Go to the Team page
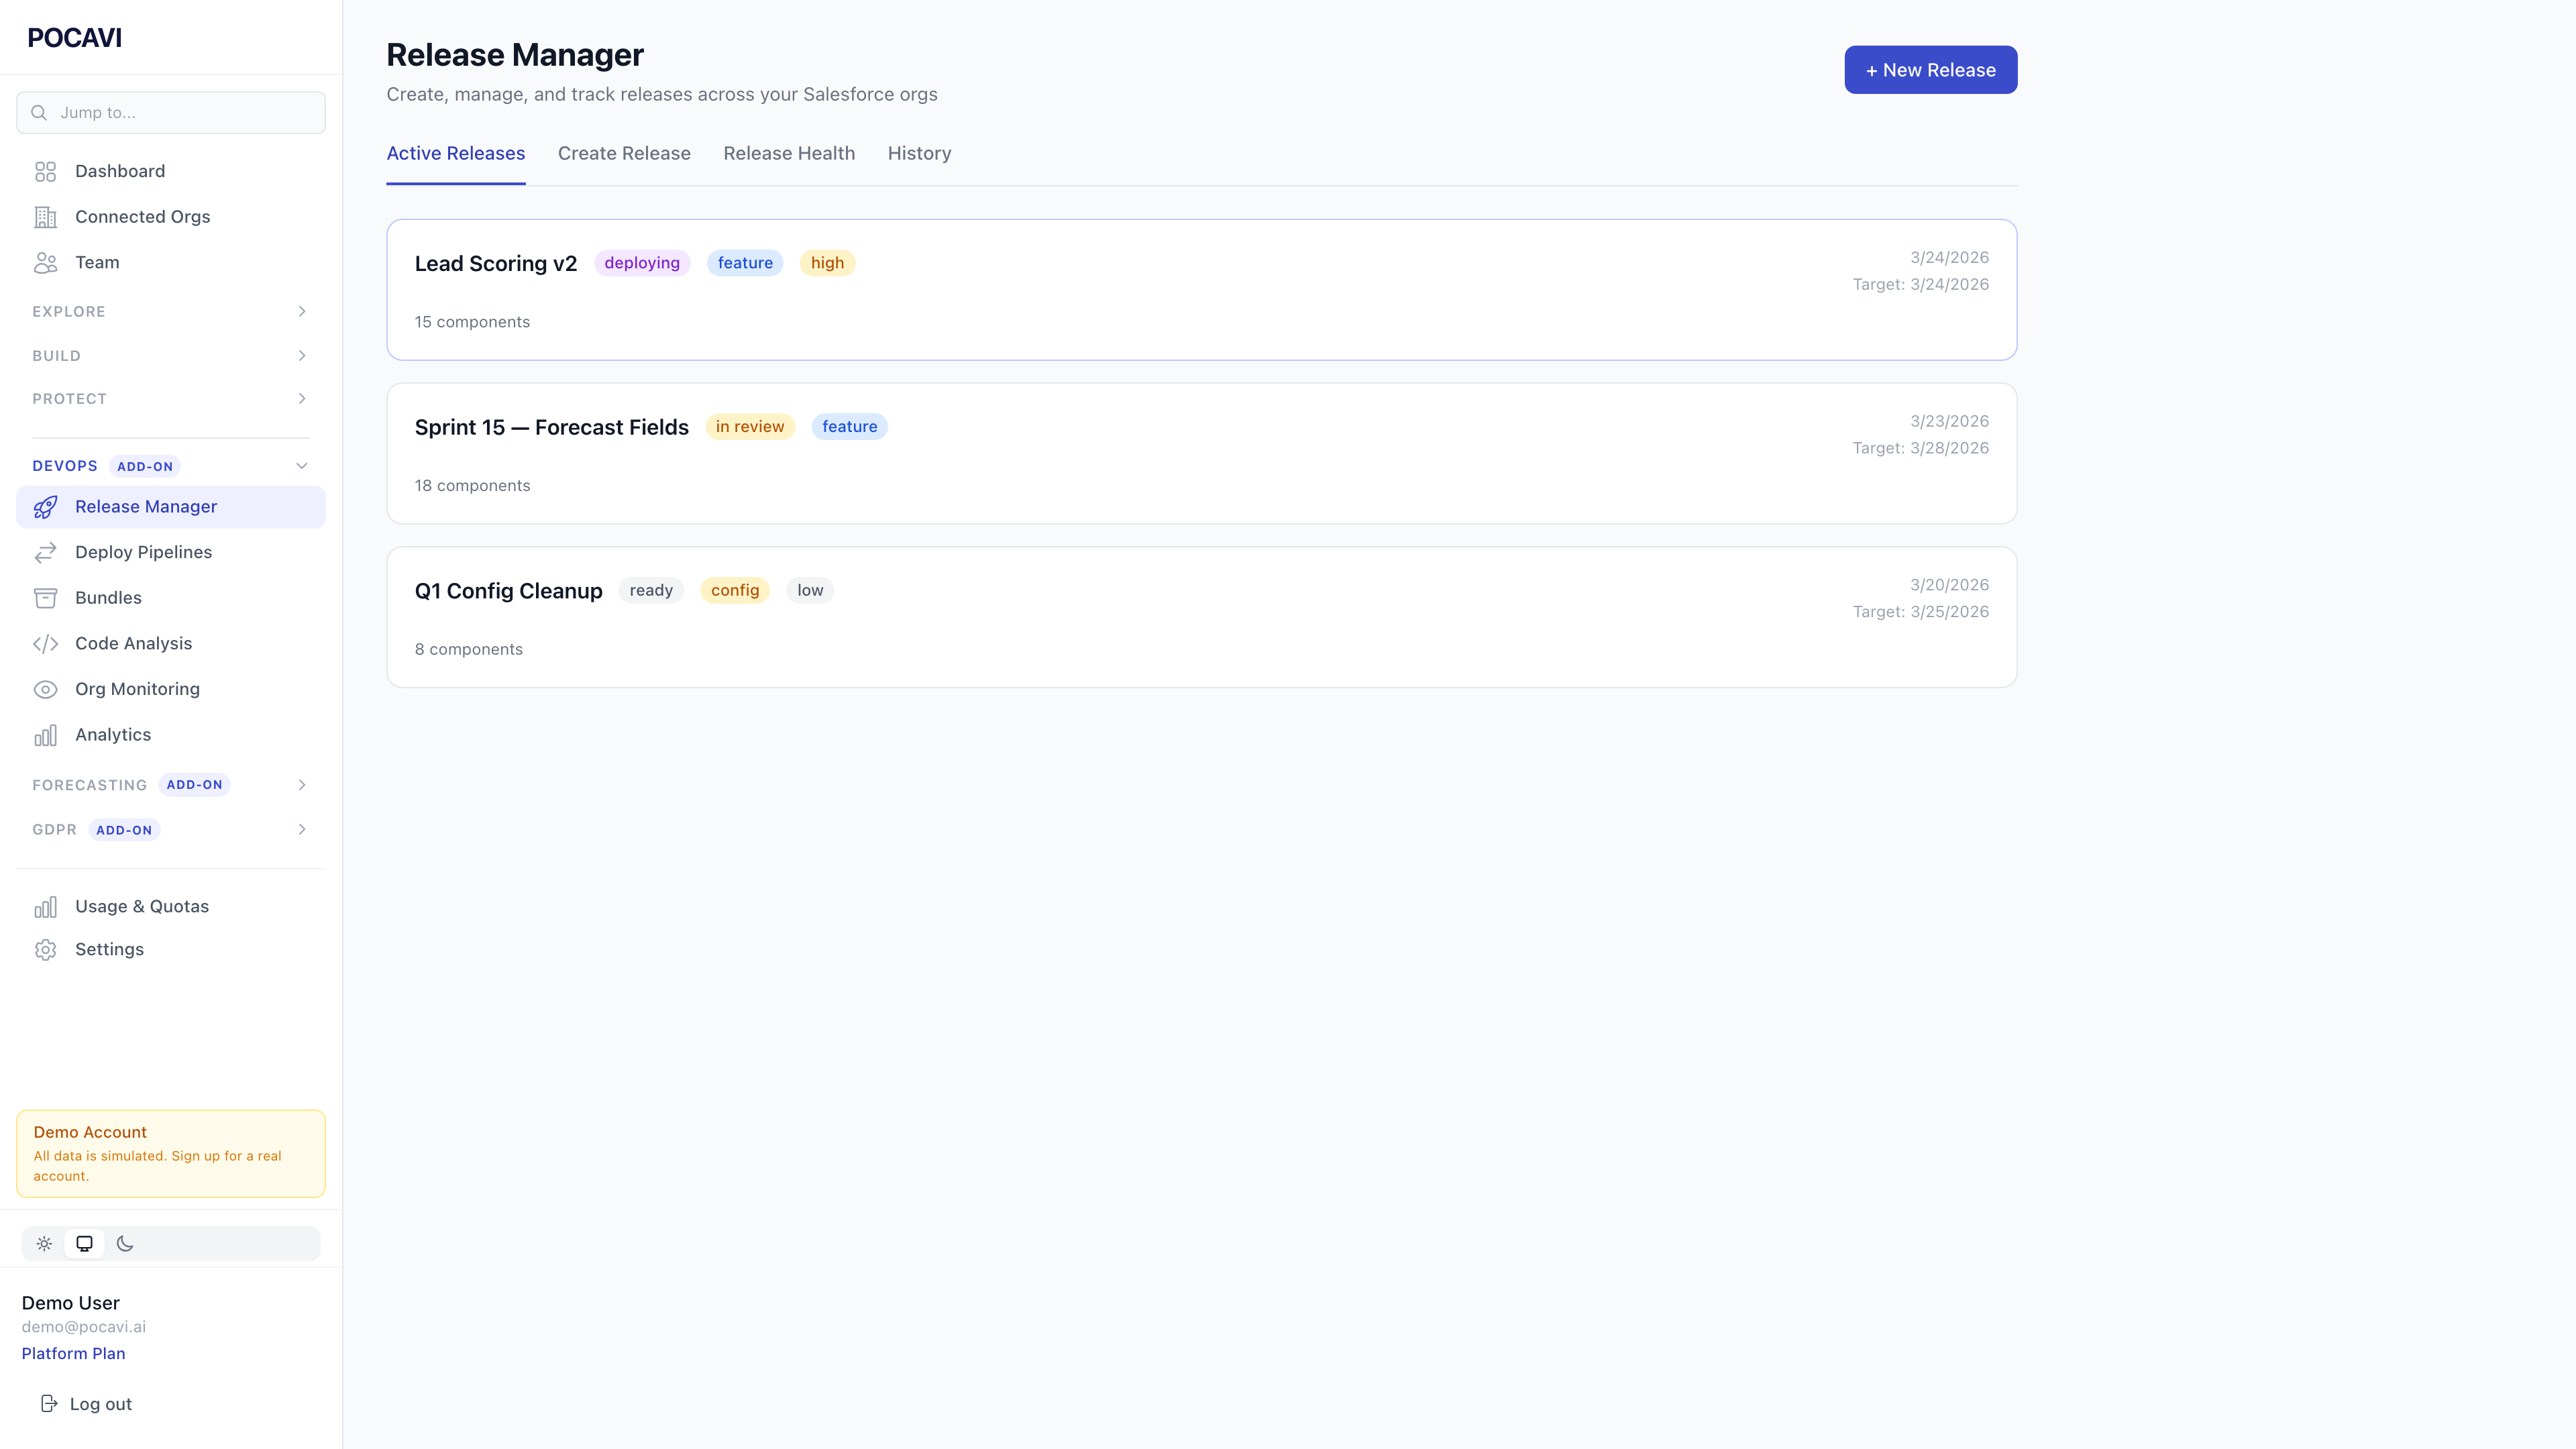The width and height of the screenshot is (2576, 1449). click(171, 263)
